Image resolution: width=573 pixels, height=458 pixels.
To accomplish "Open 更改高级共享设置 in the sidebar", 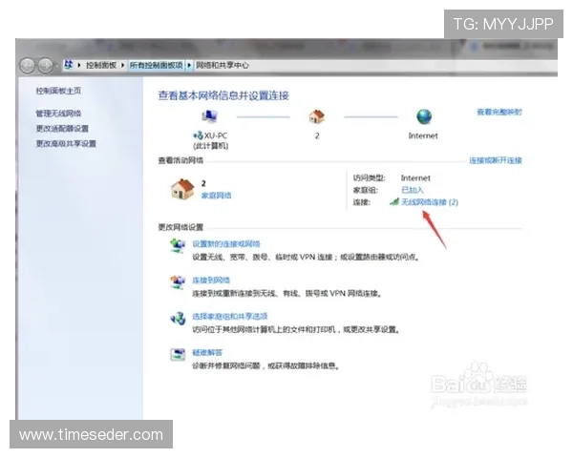I will click(66, 143).
